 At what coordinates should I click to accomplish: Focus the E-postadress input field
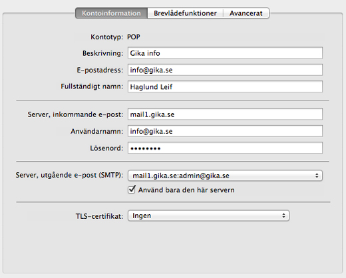pos(225,70)
